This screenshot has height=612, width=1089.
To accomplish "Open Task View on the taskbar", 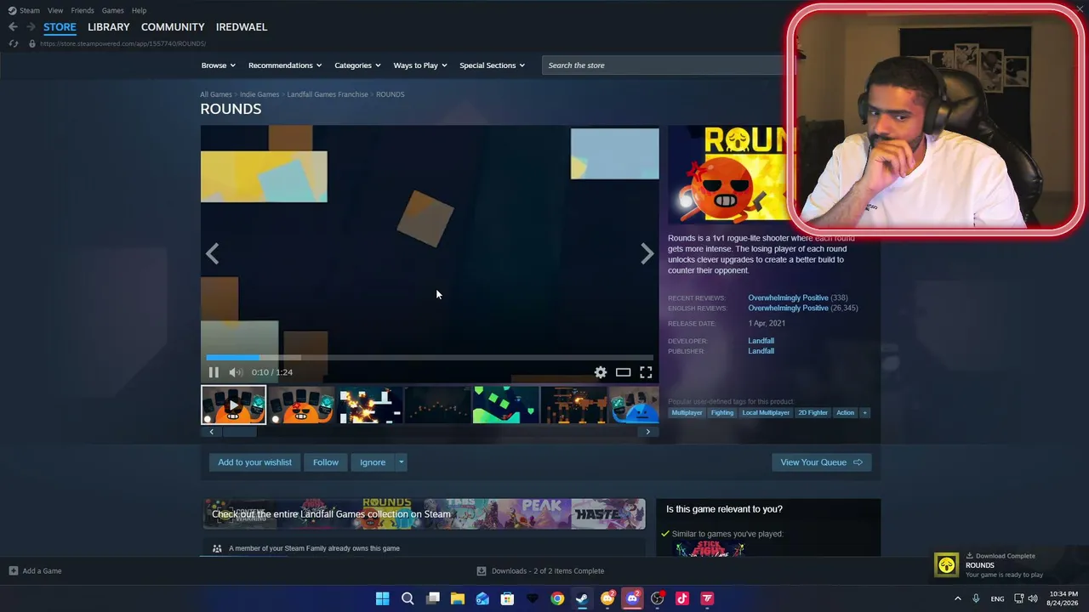I will click(x=433, y=598).
